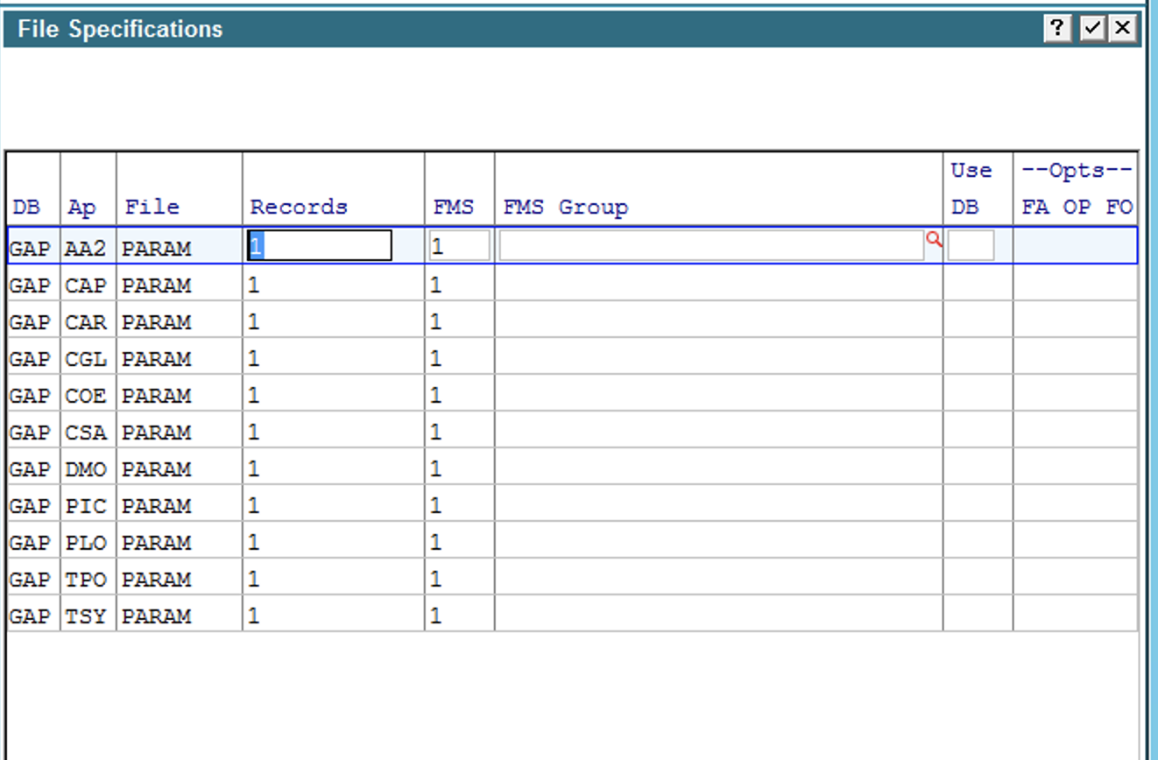Open FMS Group lookup magnifier icon
The height and width of the screenshot is (760, 1158).
(934, 239)
